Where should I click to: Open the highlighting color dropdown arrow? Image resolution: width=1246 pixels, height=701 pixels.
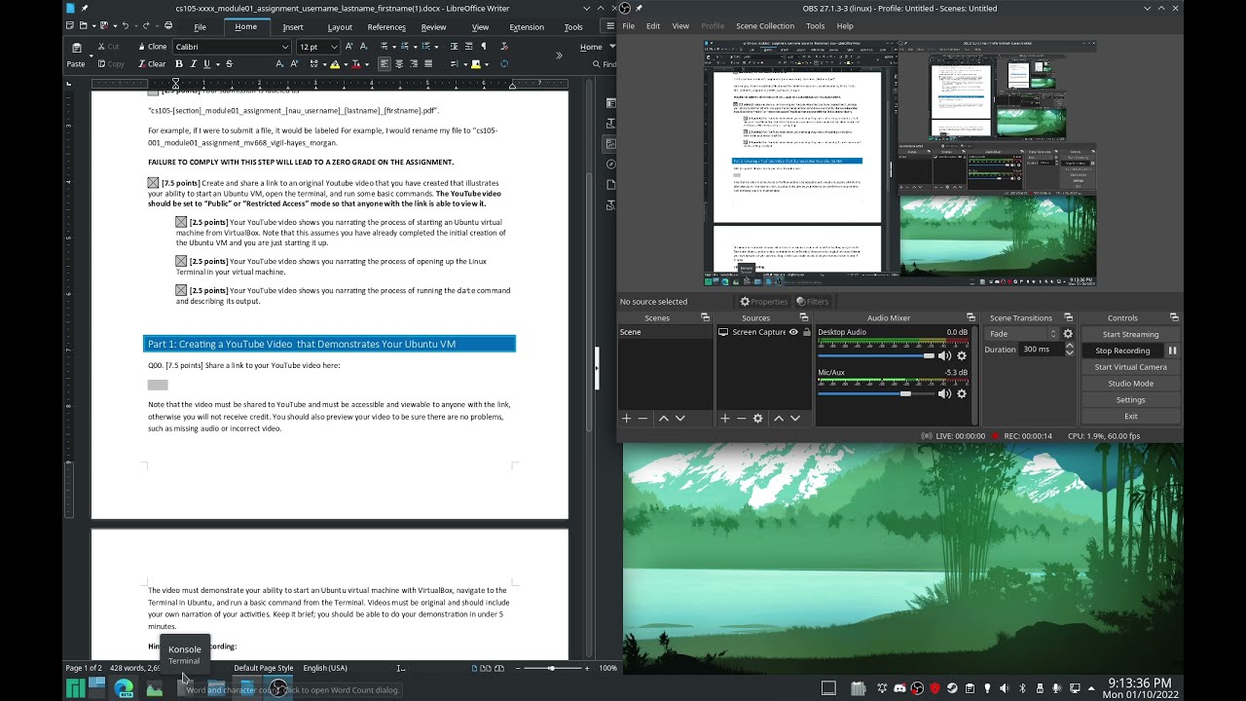click(x=345, y=64)
